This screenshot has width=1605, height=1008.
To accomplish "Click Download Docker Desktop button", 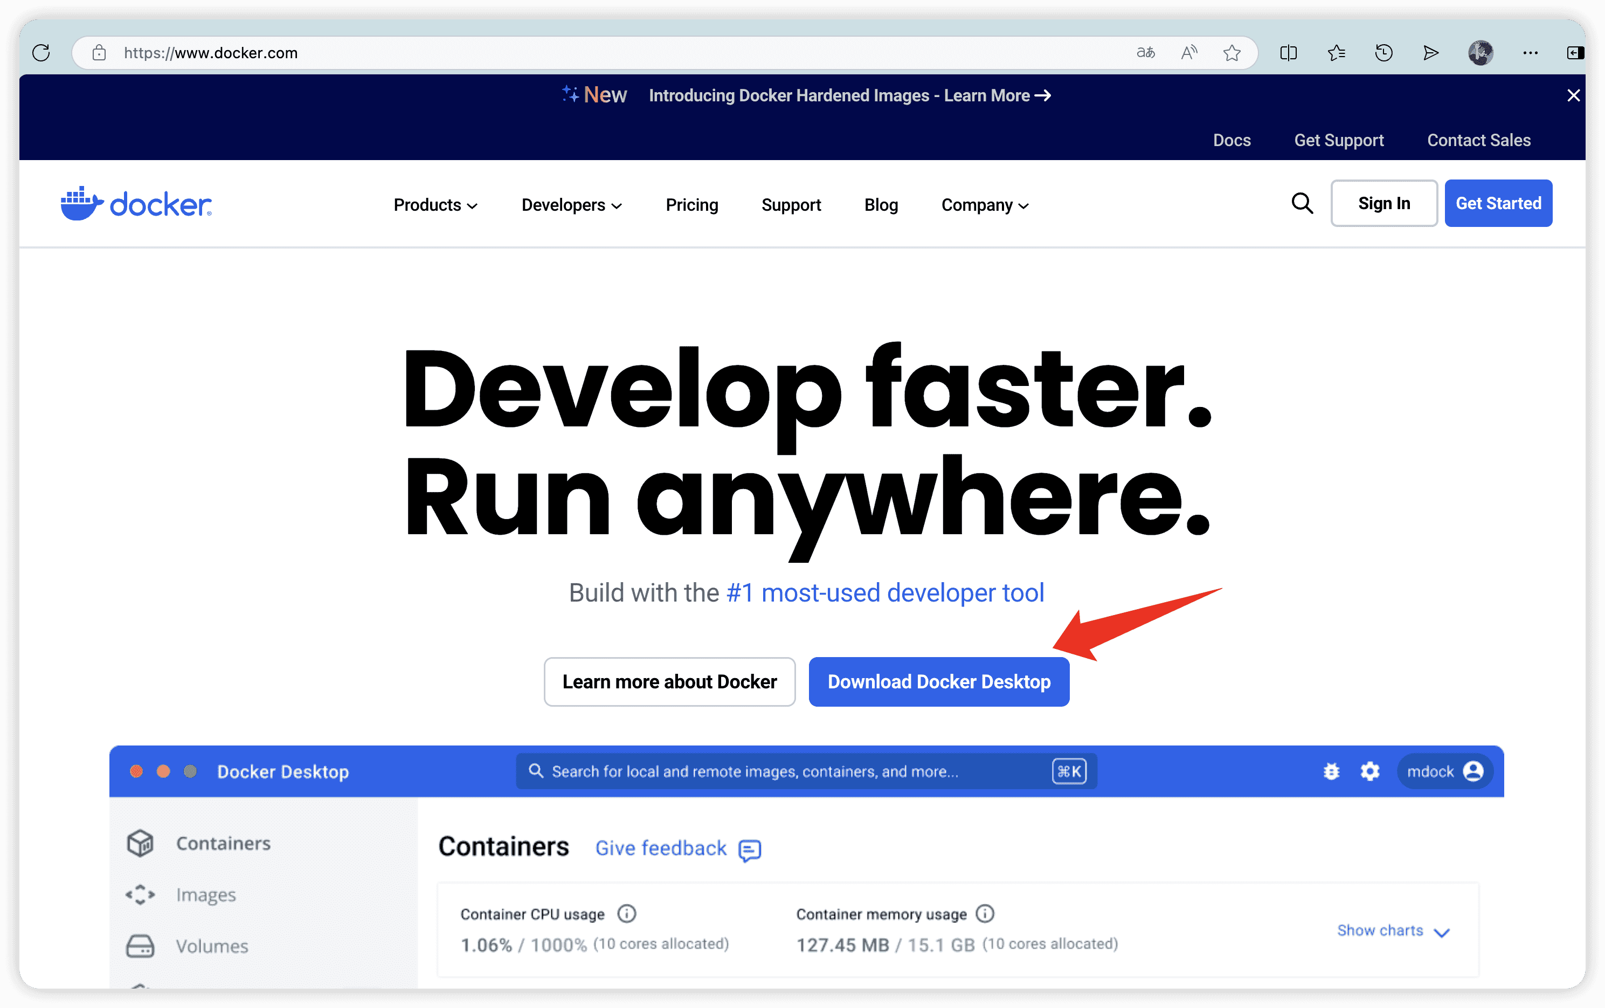I will pos(939,681).
